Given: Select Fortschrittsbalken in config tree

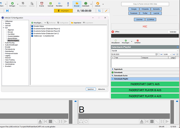Looking at the screenshot, I should (14, 36).
